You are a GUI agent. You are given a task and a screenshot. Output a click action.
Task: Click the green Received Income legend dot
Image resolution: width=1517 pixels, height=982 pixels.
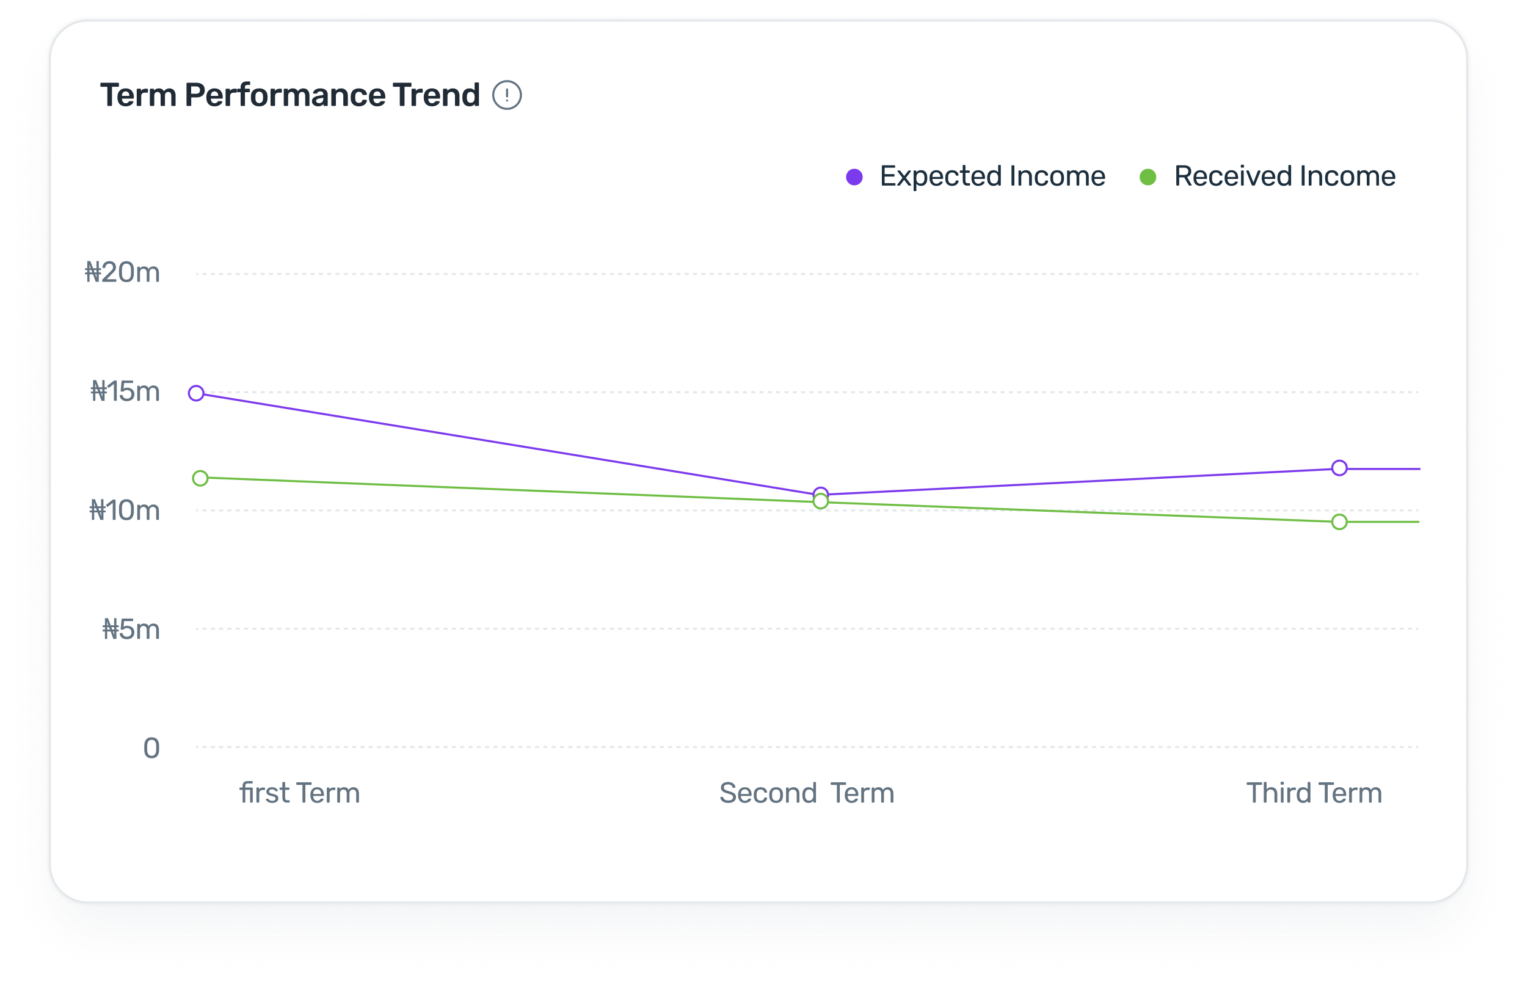[1148, 177]
